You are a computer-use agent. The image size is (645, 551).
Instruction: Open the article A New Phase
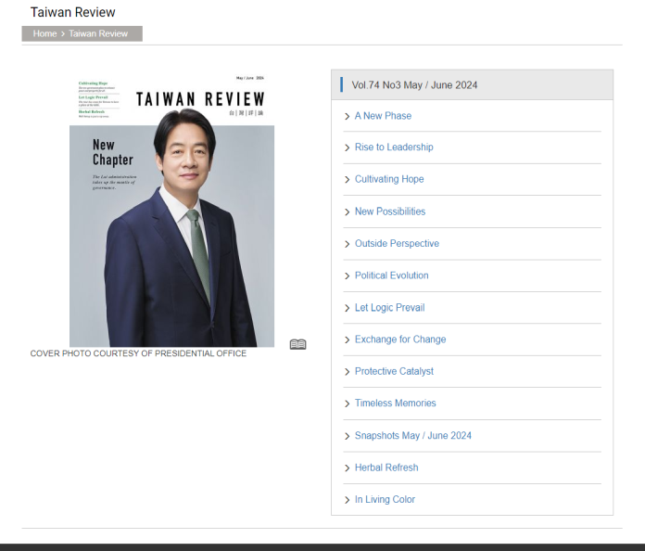[383, 116]
